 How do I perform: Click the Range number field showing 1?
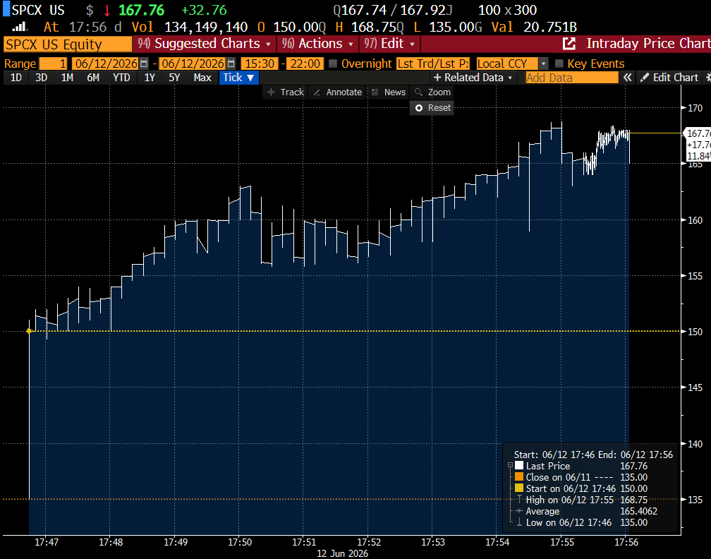pos(53,64)
